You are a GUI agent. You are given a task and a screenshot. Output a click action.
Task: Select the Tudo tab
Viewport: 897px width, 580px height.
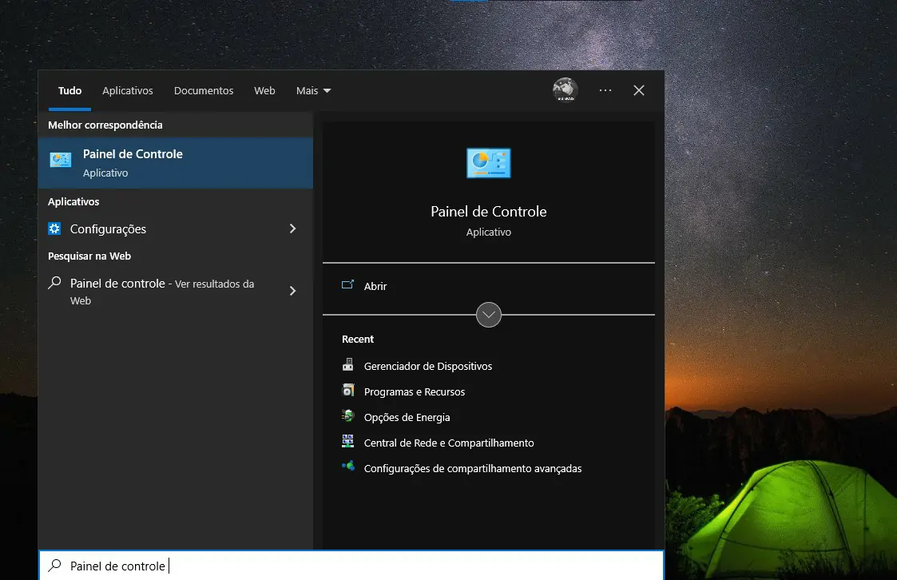pos(69,91)
